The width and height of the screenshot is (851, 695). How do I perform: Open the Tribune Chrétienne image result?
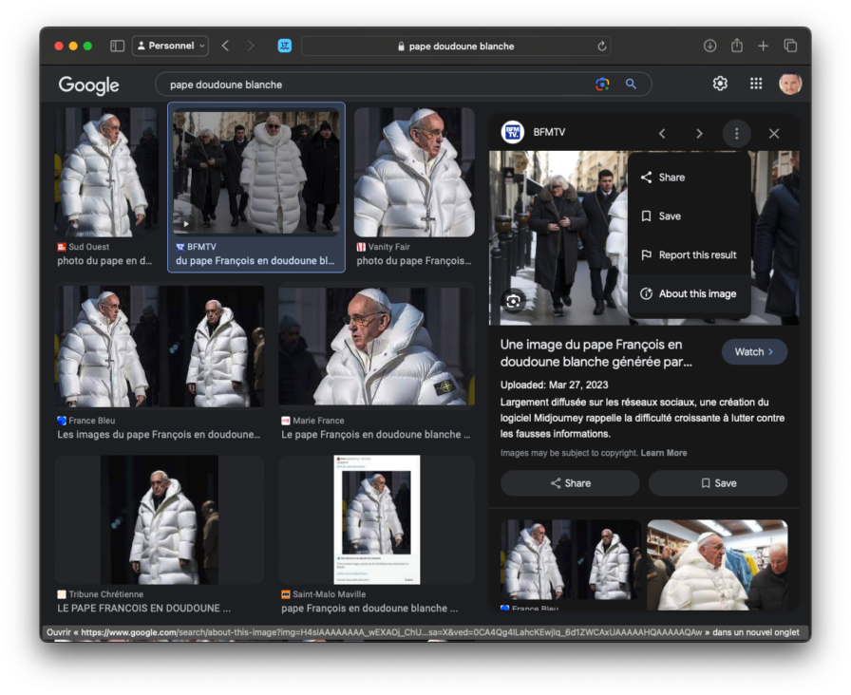pos(160,519)
